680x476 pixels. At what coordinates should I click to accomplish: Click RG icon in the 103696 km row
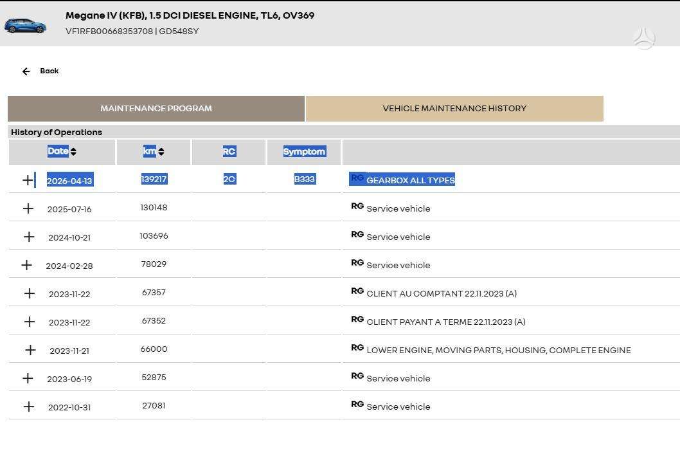(357, 234)
